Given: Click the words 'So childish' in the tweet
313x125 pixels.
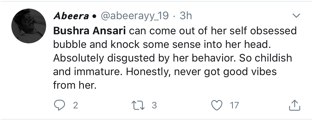Looking at the screenshot, I should tap(265, 58).
